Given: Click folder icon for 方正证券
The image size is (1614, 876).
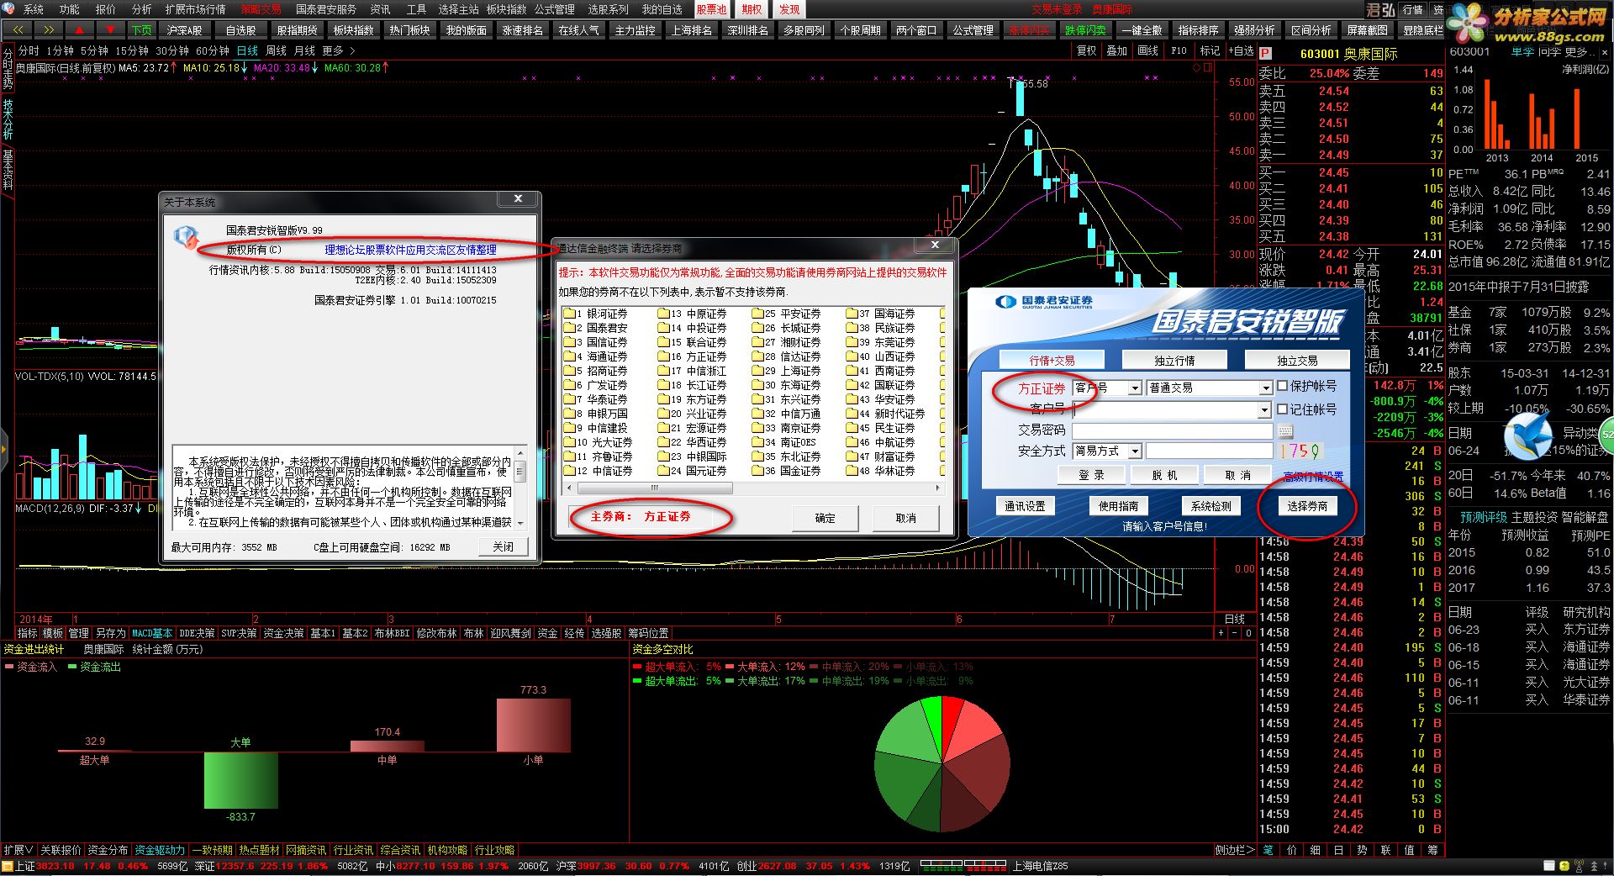Looking at the screenshot, I should coord(664,356).
